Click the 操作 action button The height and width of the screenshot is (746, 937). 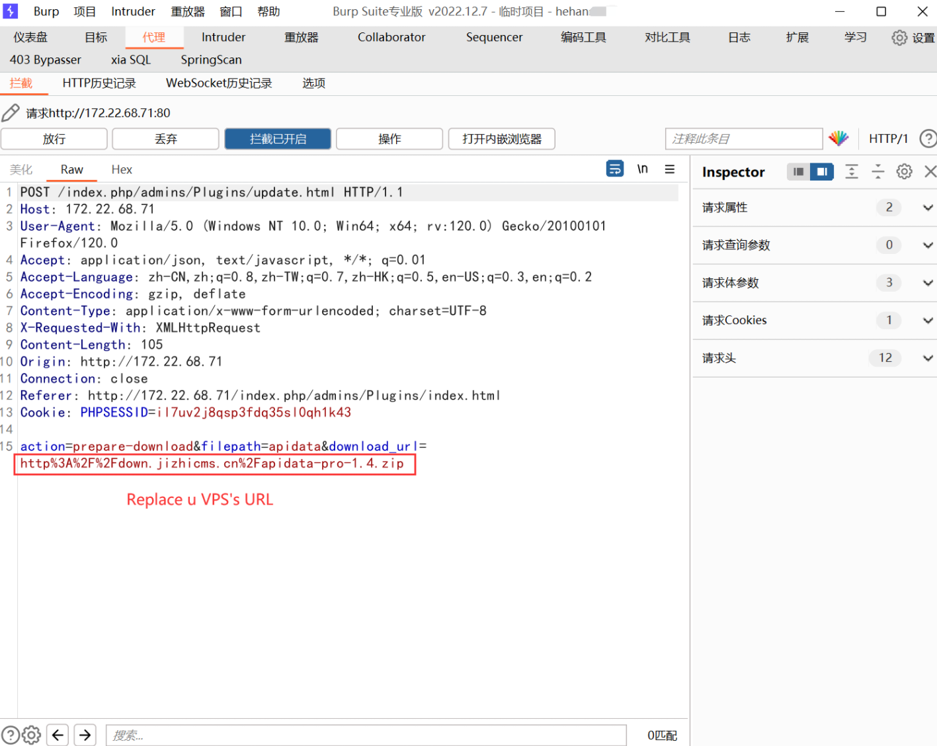click(x=389, y=139)
